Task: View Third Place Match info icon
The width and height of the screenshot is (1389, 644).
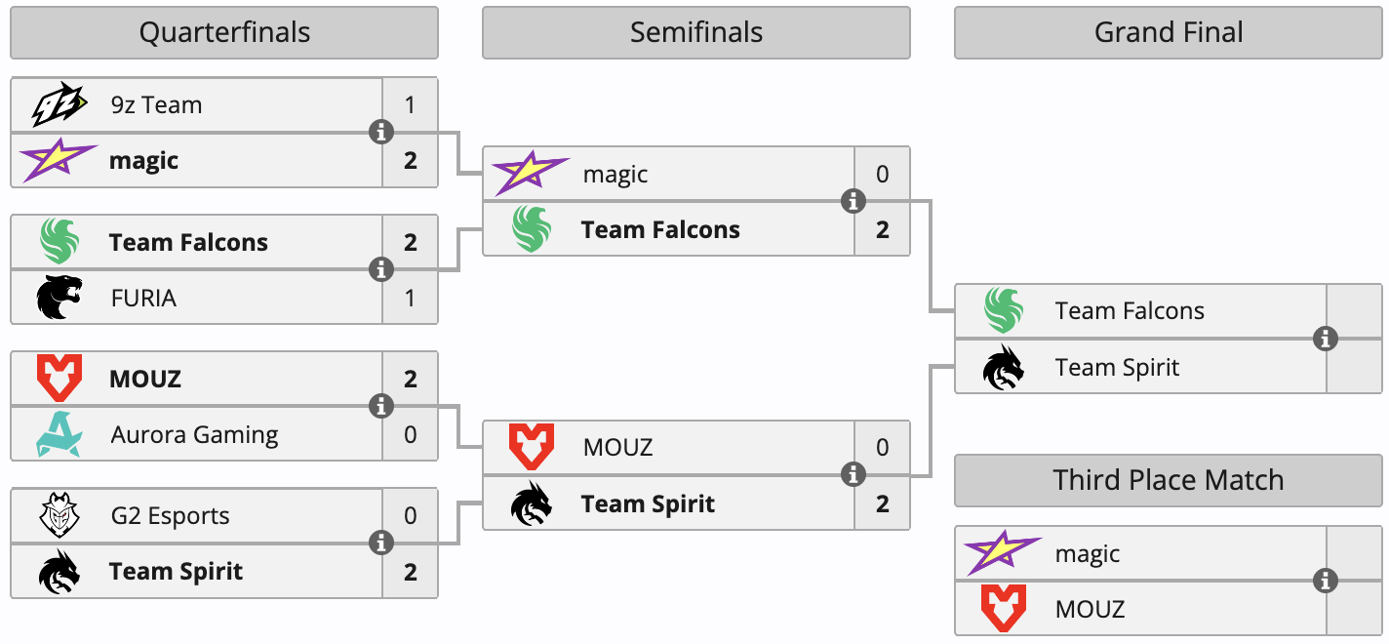Action: pos(1326,581)
